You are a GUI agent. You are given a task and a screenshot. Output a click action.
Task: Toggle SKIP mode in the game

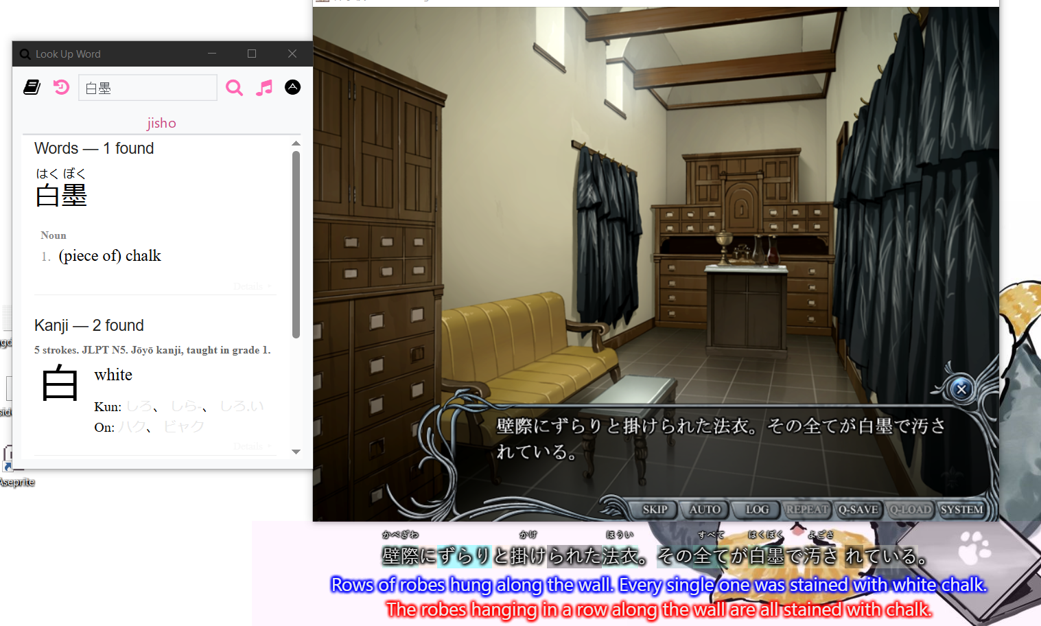point(655,509)
